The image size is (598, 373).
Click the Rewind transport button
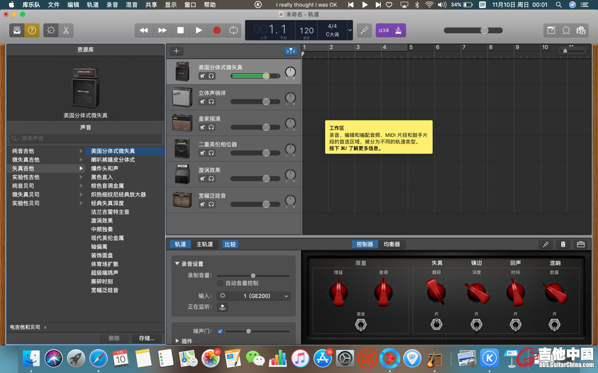tap(144, 30)
